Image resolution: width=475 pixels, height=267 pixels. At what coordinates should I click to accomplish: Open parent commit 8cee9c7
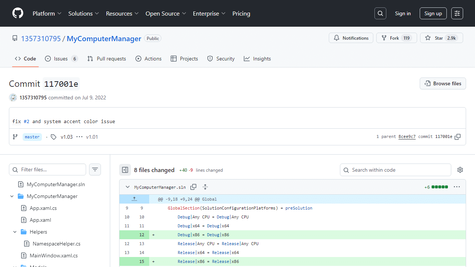pos(407,136)
